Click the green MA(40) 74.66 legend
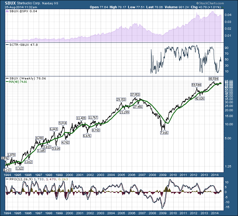 [x=18, y=82]
